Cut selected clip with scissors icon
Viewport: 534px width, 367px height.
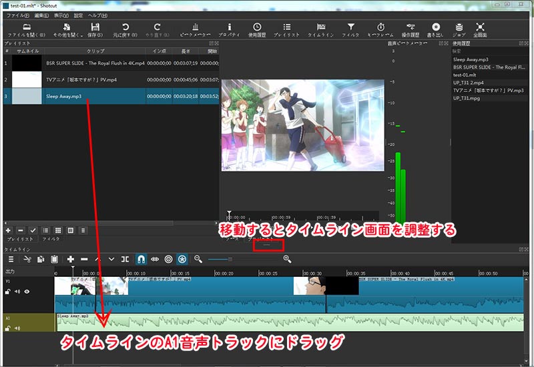click(x=27, y=260)
